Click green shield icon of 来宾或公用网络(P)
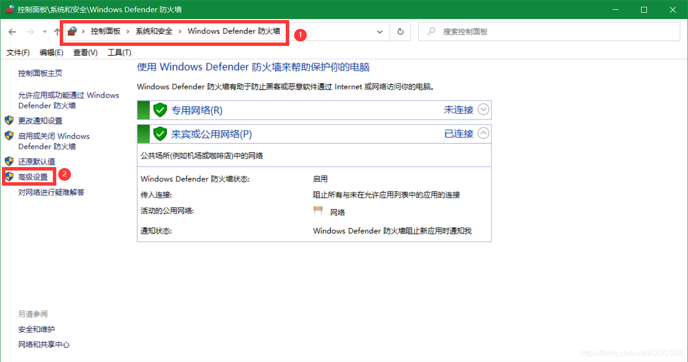This screenshot has height=362, width=688. click(x=160, y=133)
